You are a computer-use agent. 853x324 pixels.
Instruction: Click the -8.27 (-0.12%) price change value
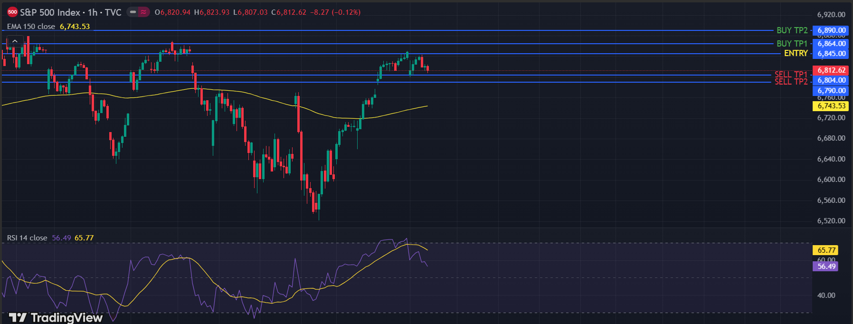335,12
